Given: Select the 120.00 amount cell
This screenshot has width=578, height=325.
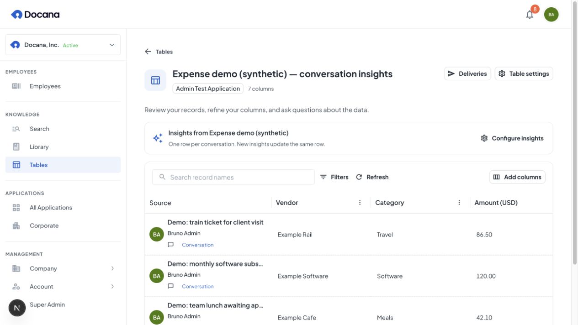Looking at the screenshot, I should [x=486, y=276].
